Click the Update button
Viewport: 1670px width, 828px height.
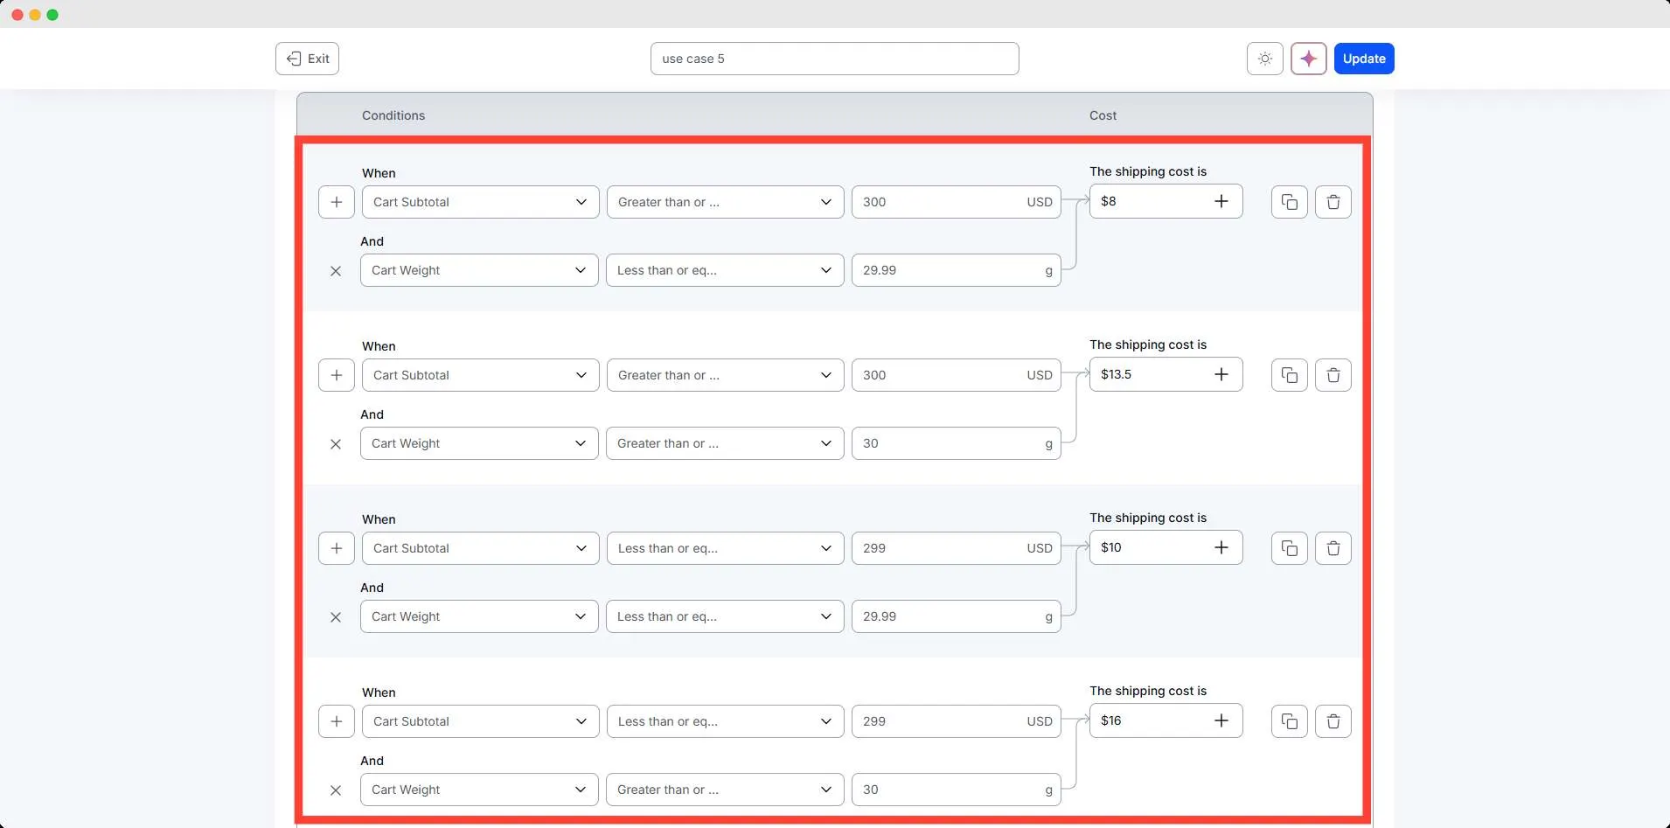1363,59
